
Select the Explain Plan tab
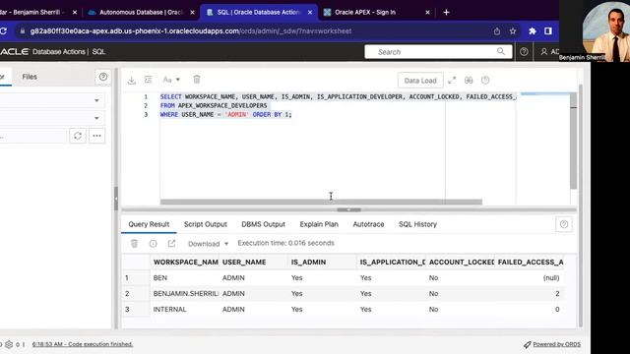click(x=319, y=224)
